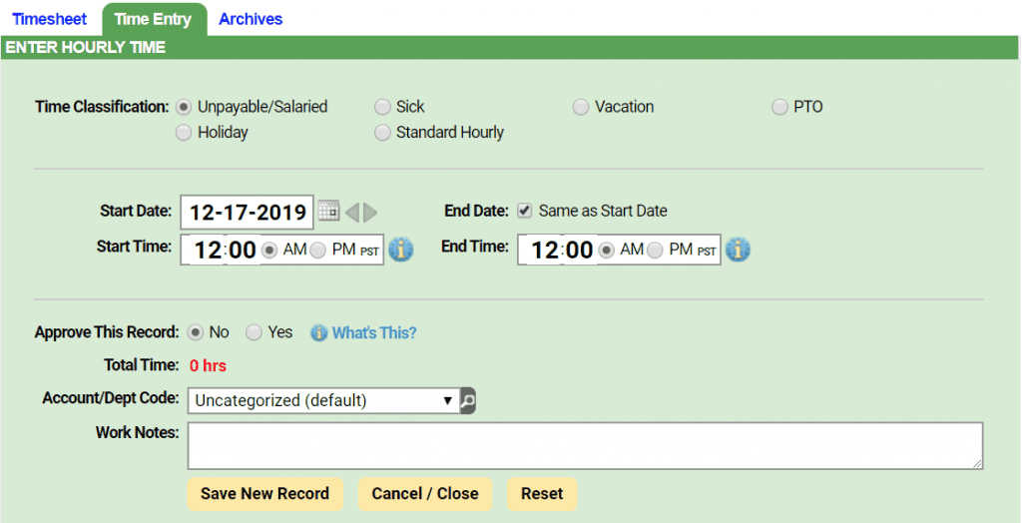This screenshot has width=1022, height=523.
Task: Open the What's This? help link
Action: [x=374, y=333]
